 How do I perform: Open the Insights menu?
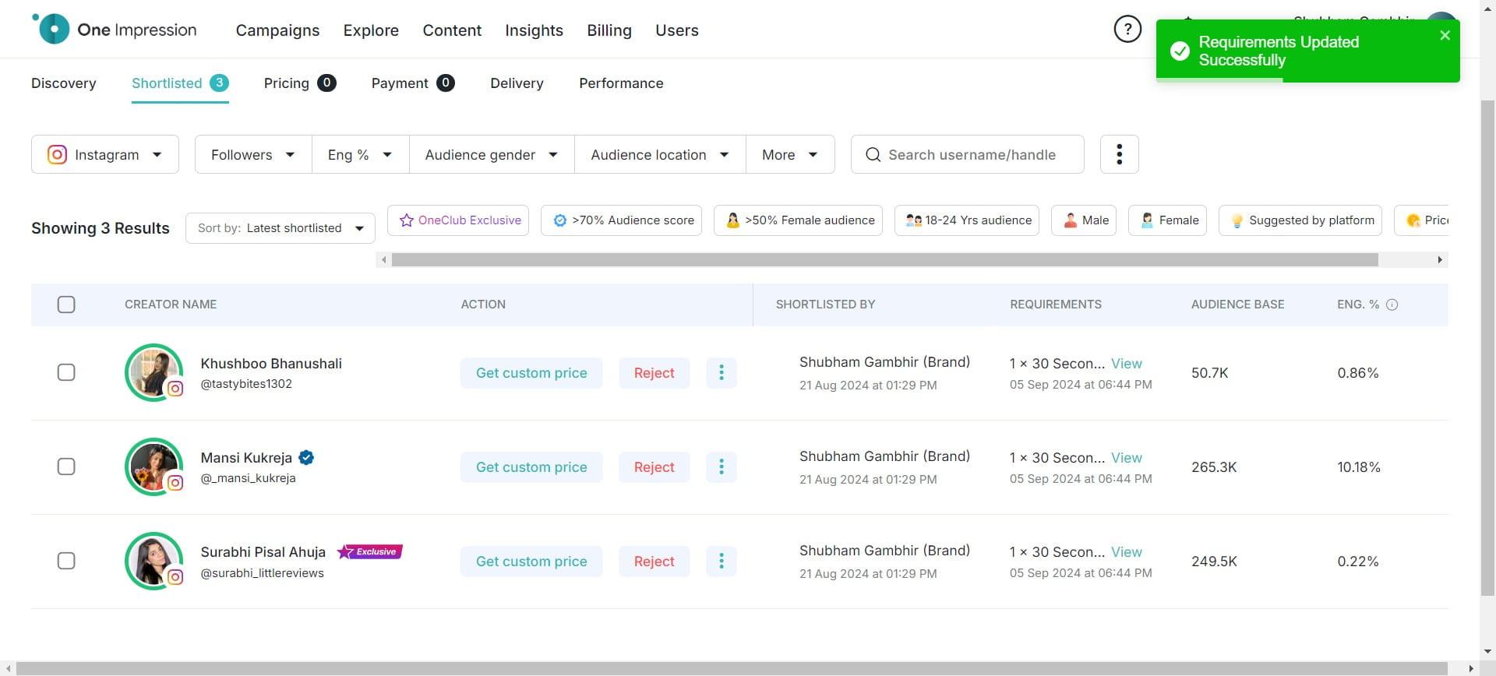534,30
